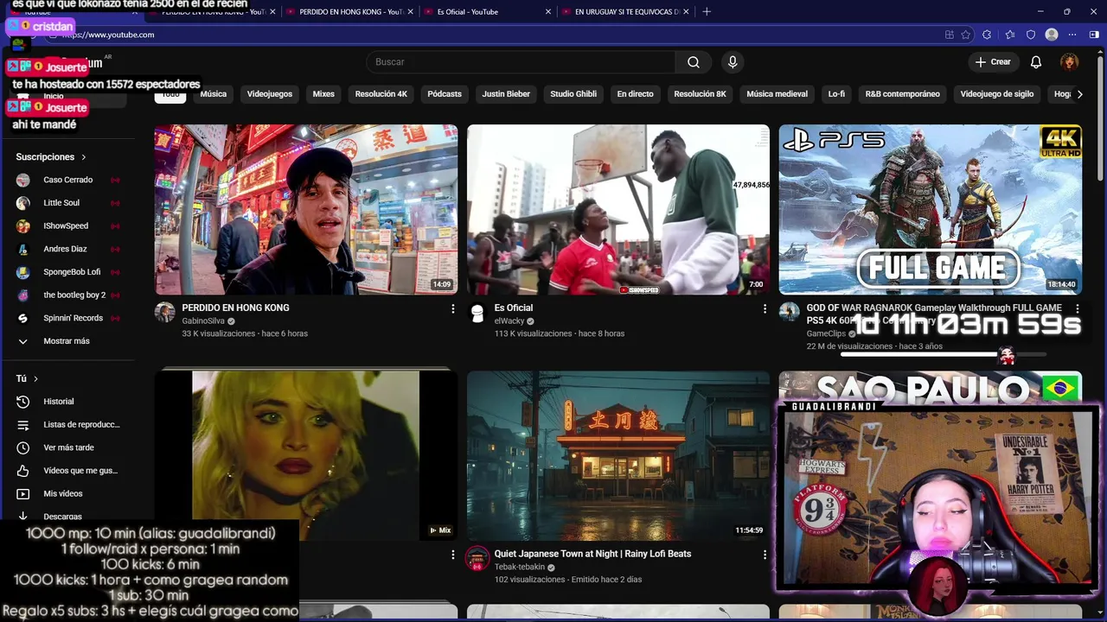
Task: Switch to the EN URUGUAY SI TE EQUIVOCAS tab
Action: coord(624,11)
